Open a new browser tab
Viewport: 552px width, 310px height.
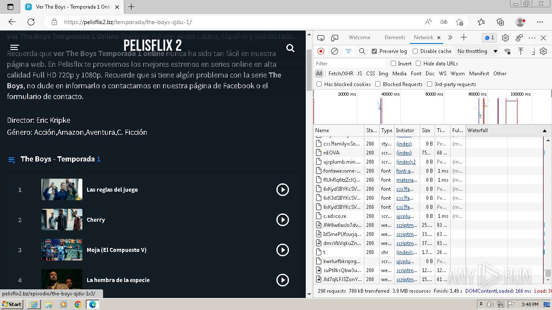[x=132, y=6]
